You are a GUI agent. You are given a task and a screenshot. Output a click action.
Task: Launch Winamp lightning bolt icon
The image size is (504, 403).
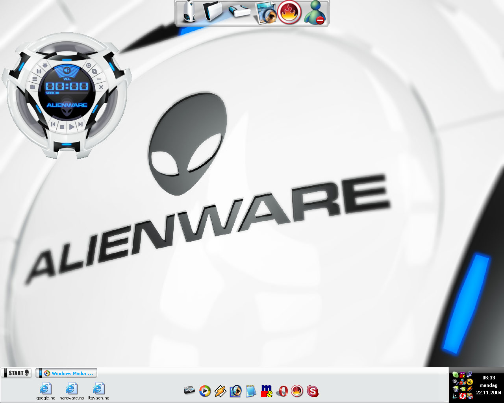(220, 391)
